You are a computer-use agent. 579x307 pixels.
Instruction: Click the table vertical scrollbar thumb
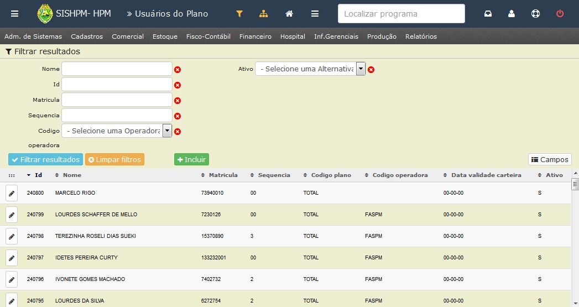[x=575, y=184]
